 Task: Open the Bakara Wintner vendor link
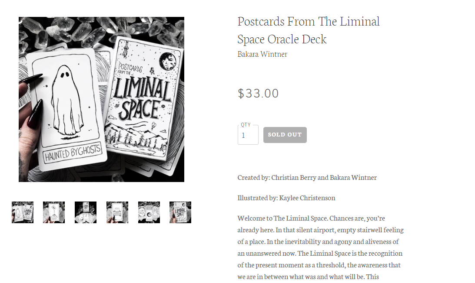(262, 54)
